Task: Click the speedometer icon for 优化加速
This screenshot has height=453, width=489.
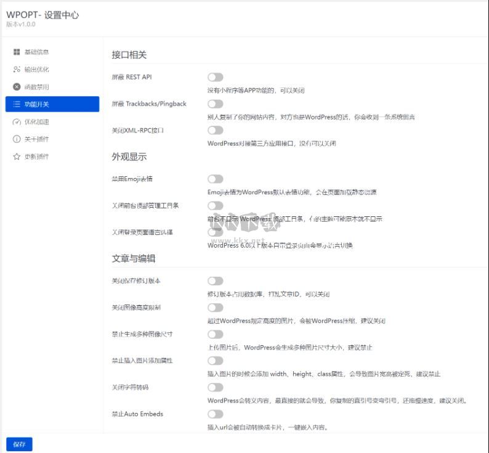Action: tap(17, 122)
